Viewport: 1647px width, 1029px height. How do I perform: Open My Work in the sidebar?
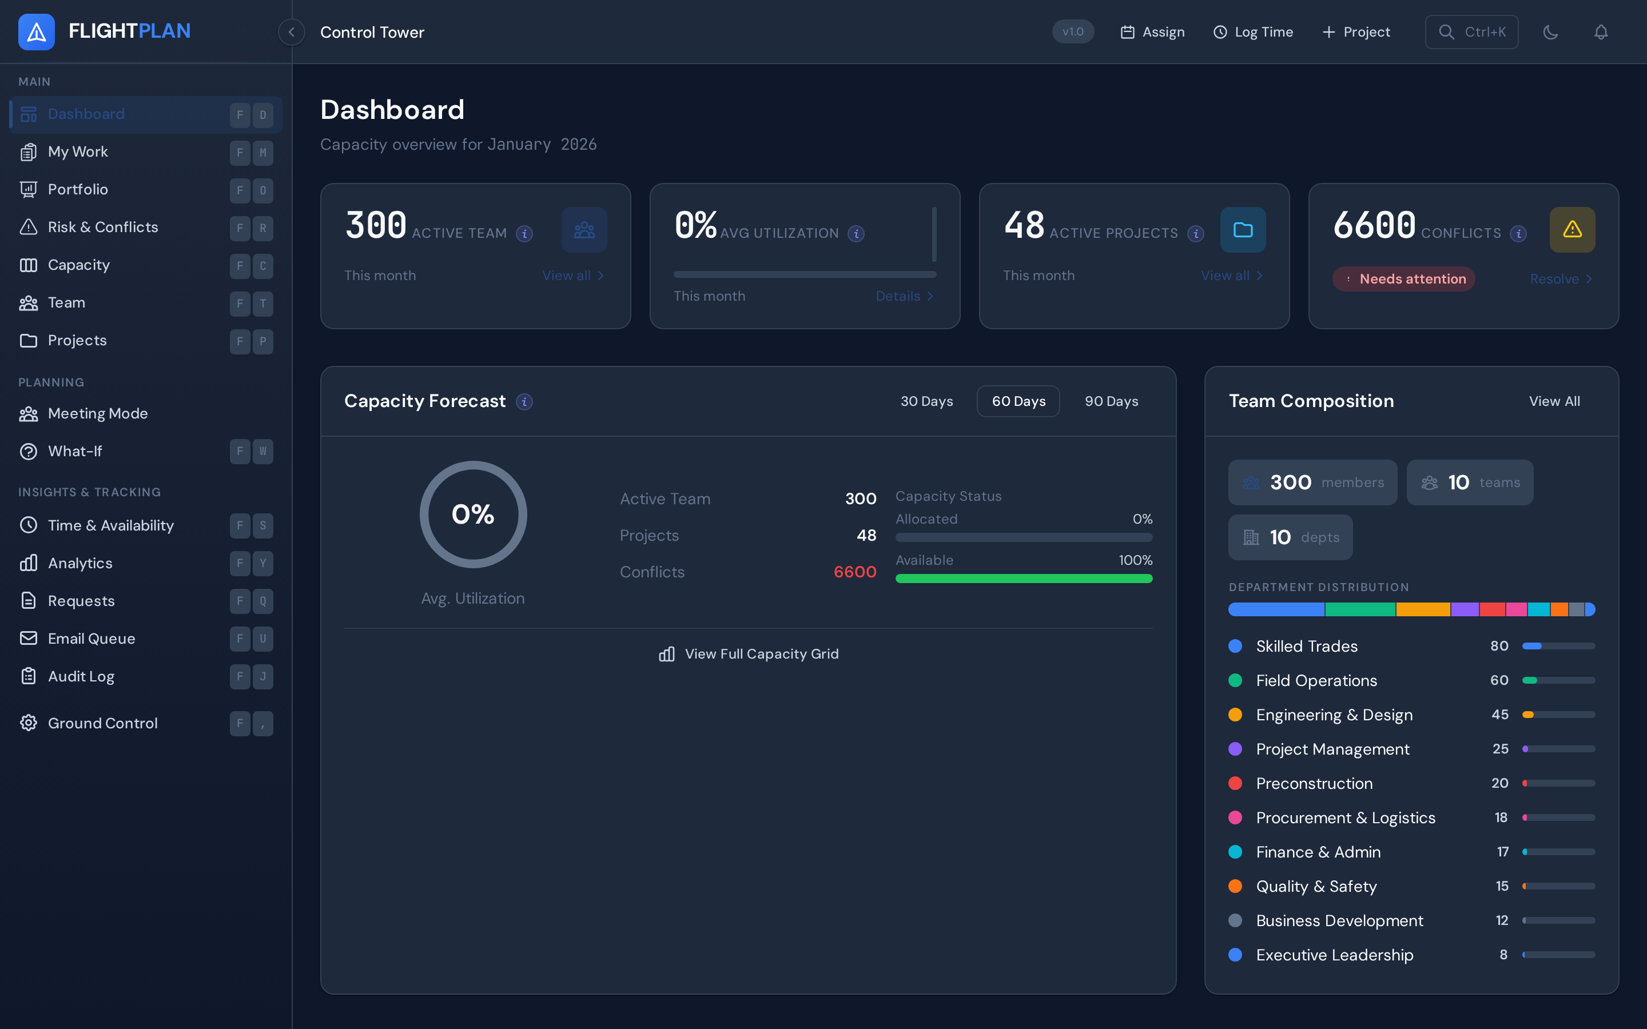[x=146, y=151]
